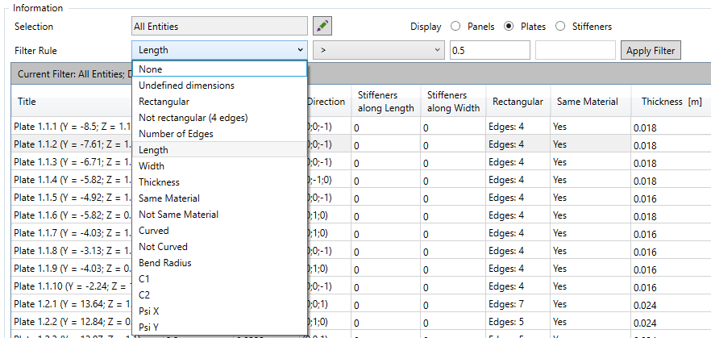Screen dimensions: 711x338
Task: Select row Plate 1.1.5
Action: (72, 198)
